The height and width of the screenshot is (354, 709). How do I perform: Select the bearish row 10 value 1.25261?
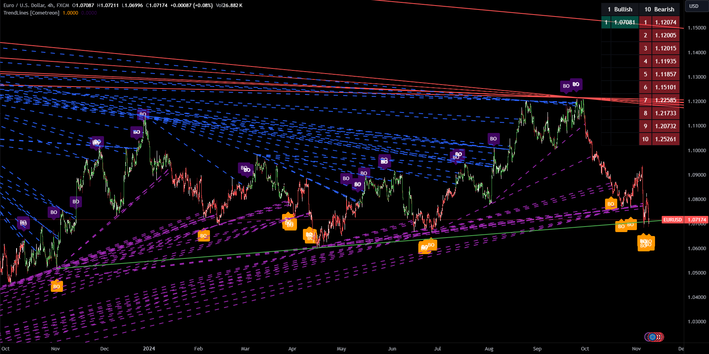click(665, 139)
